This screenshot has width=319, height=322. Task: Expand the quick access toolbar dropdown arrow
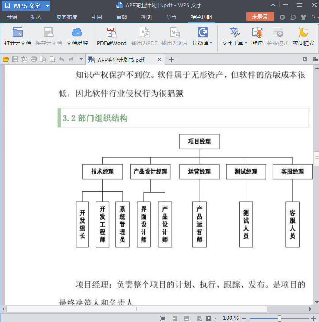pyautogui.click(x=81, y=59)
